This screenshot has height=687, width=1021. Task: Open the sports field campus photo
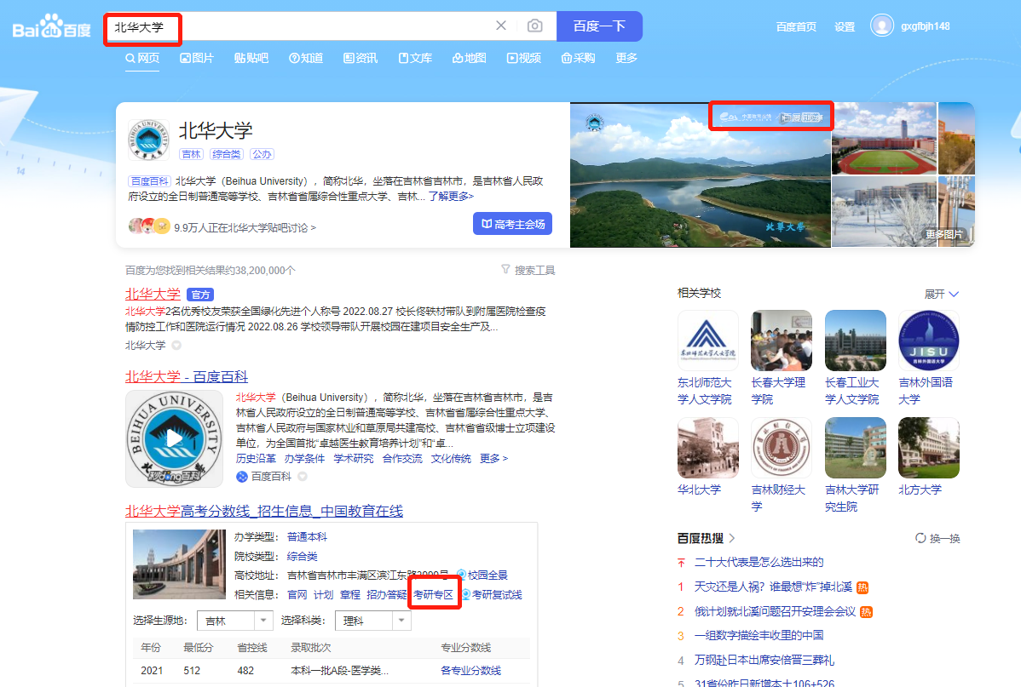point(885,139)
